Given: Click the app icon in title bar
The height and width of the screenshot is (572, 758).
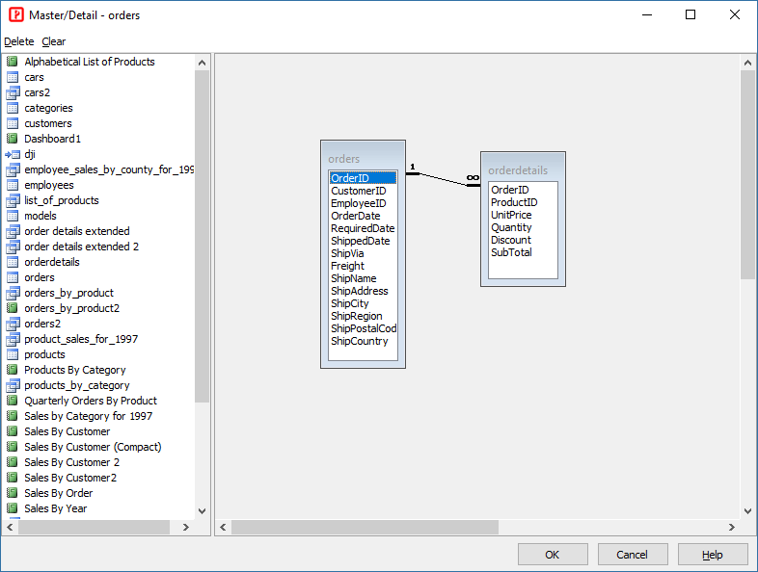Looking at the screenshot, I should coord(14,14).
